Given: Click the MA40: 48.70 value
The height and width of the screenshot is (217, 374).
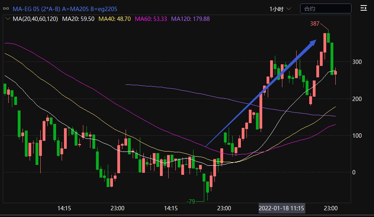Looking at the screenshot, I should coord(115,19).
